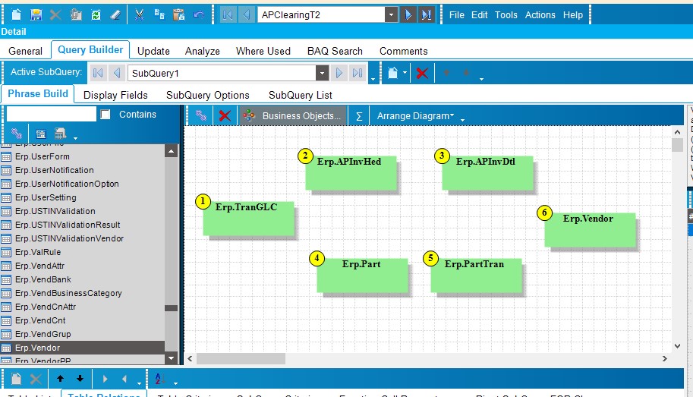Click the Business Objects... button
This screenshot has width=693, height=397.
[x=293, y=116]
